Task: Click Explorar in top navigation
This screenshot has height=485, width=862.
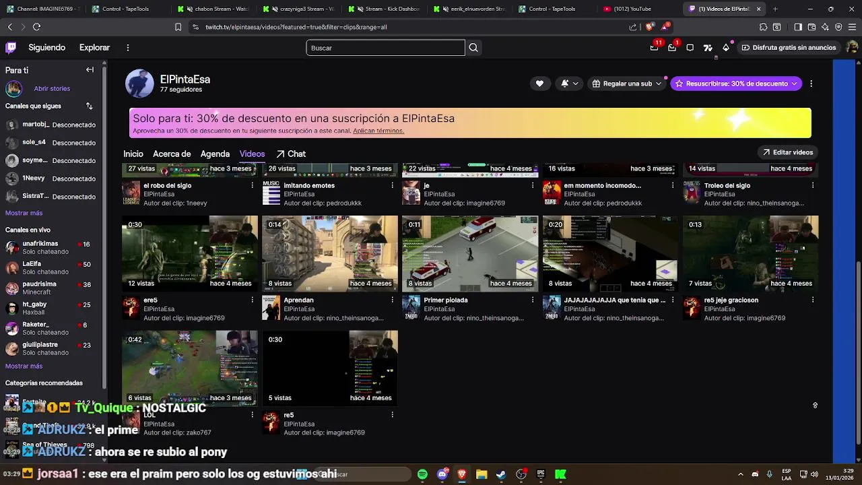Action: pos(94,48)
